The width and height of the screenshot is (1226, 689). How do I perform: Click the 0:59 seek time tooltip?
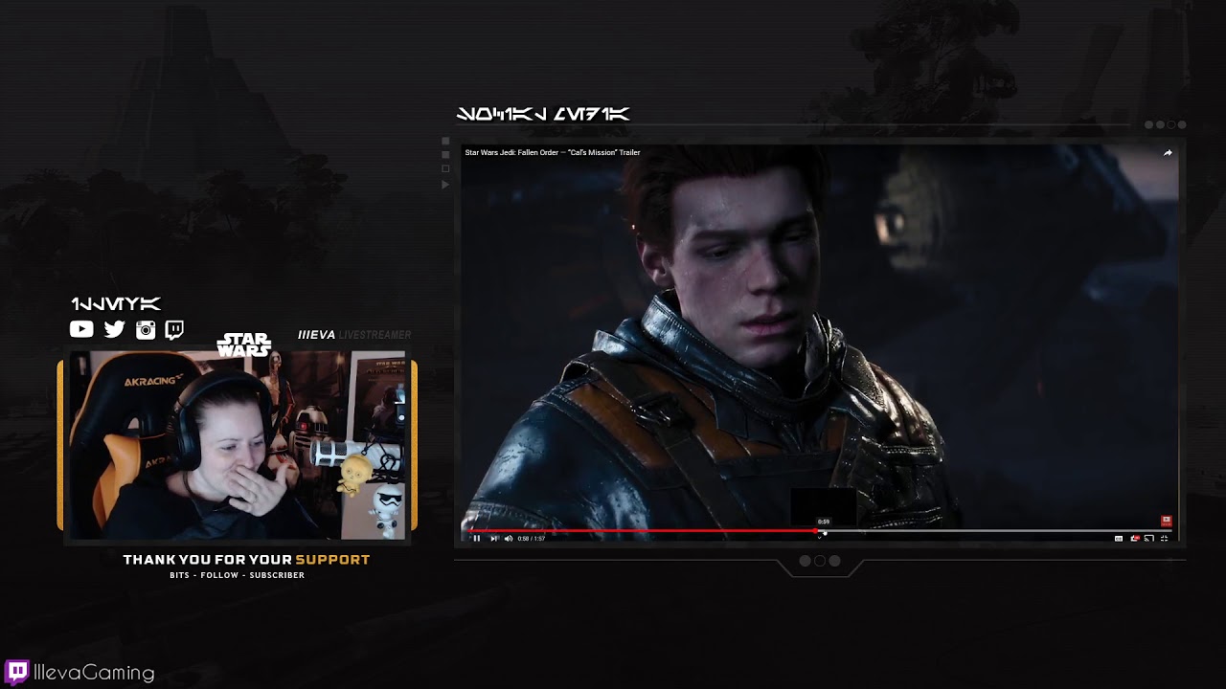click(x=824, y=522)
